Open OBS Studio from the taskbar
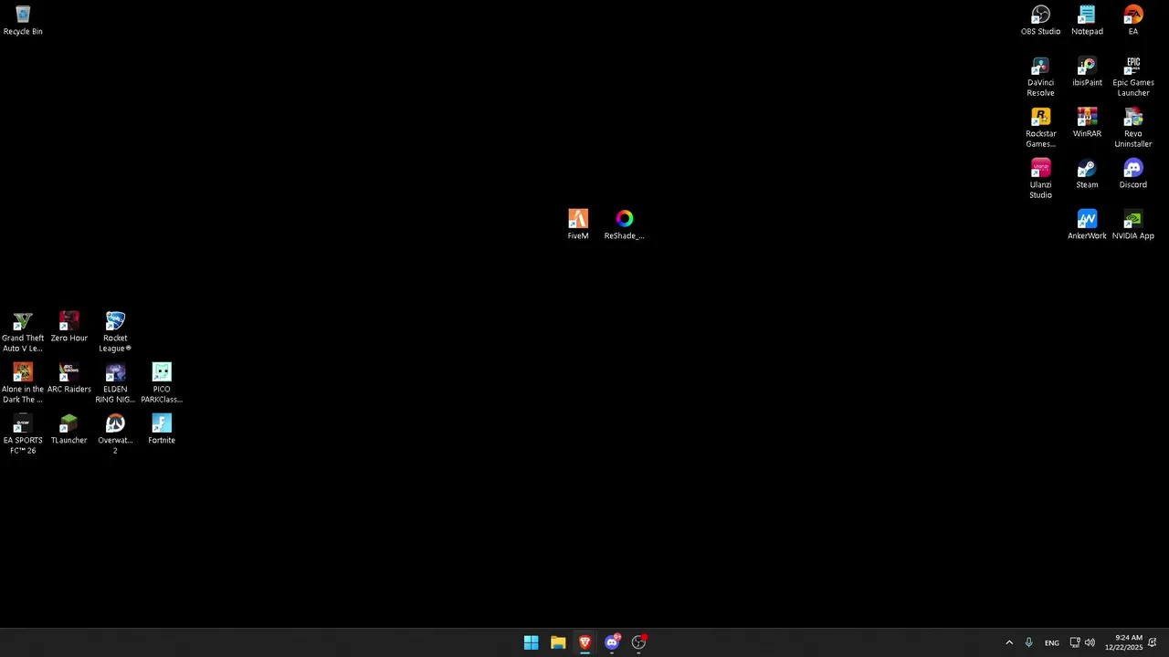The image size is (1169, 657). (x=638, y=642)
